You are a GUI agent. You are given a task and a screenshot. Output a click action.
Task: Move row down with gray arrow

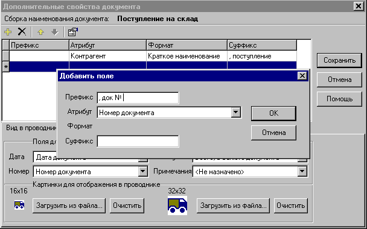55,32
